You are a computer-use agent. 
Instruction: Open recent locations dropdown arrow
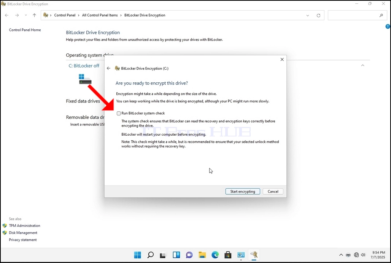tap(26, 15)
